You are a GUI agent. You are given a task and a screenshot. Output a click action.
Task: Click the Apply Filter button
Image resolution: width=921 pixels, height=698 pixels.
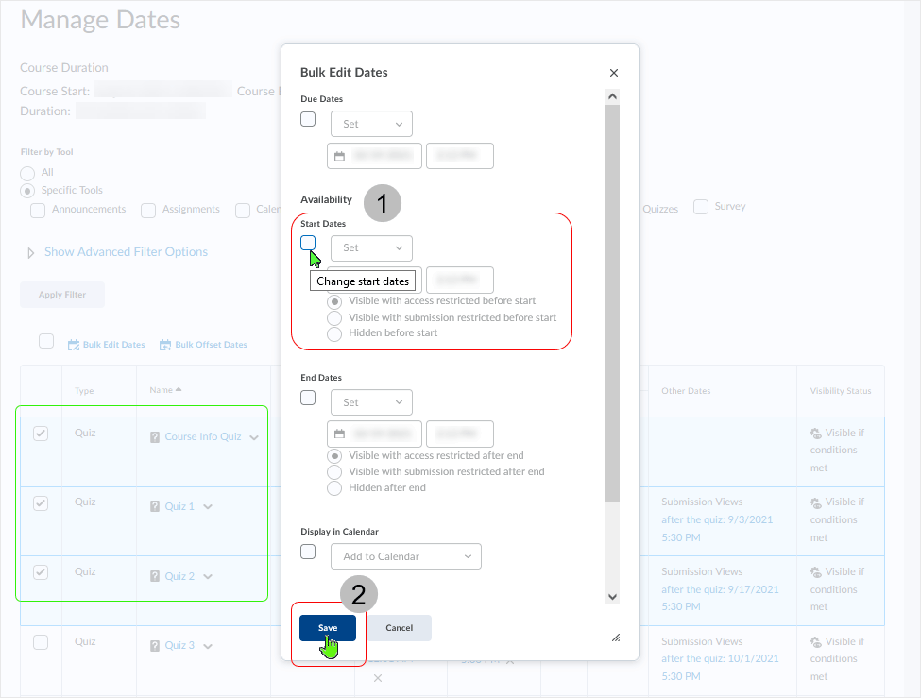[x=62, y=295]
